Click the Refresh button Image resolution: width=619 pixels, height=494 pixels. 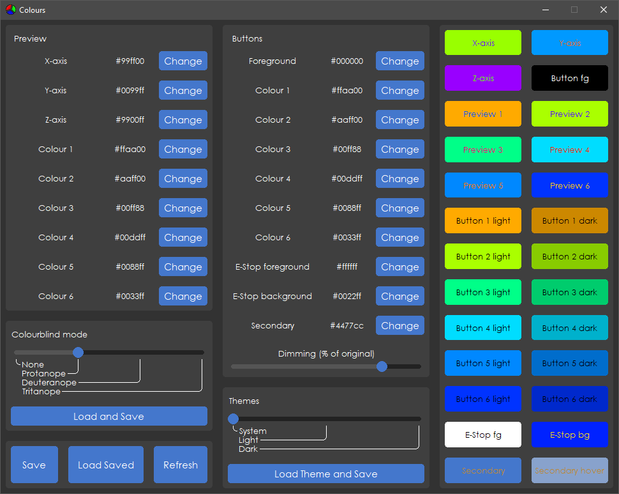click(x=181, y=465)
